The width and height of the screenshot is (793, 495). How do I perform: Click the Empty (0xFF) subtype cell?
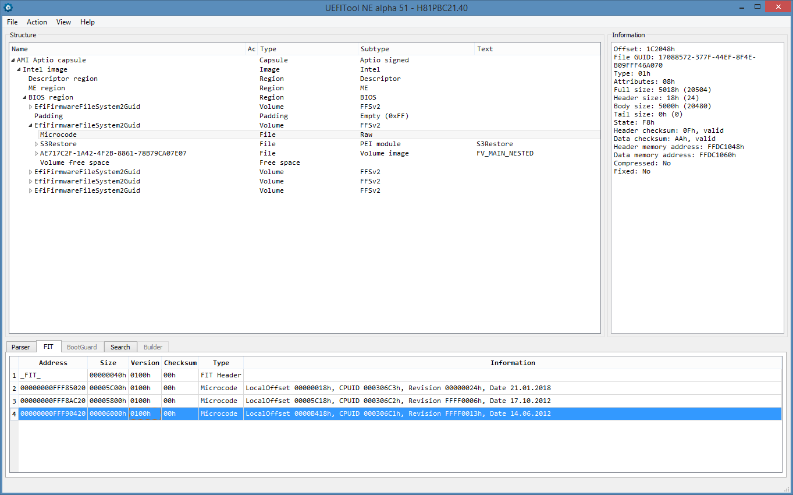click(384, 116)
